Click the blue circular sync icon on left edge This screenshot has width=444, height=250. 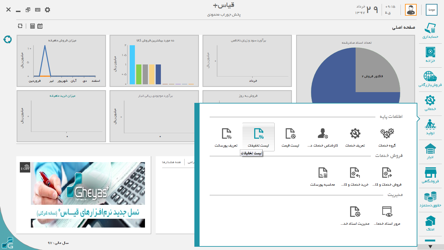click(x=7, y=39)
